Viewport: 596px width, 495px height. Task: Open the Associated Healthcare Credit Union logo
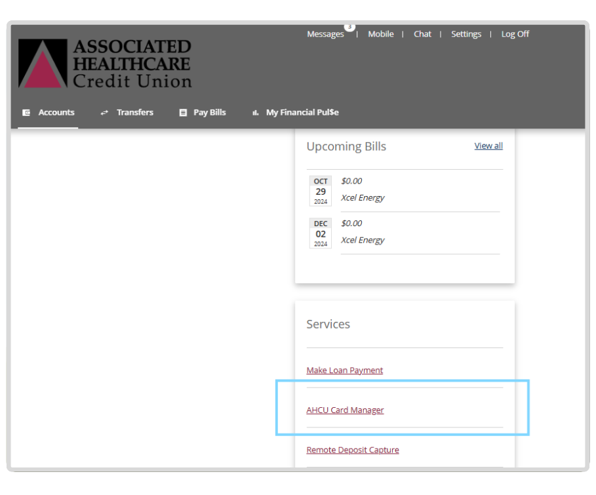(105, 64)
